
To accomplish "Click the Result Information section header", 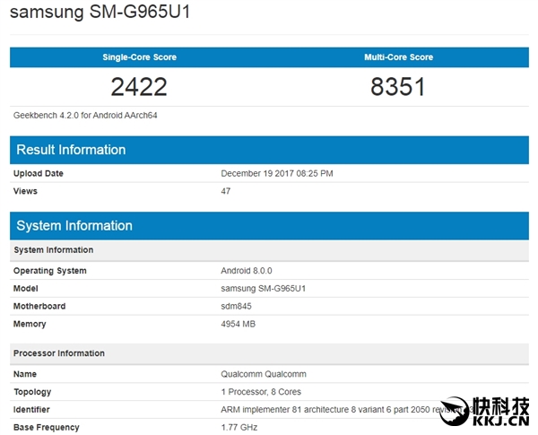I will (x=72, y=150).
